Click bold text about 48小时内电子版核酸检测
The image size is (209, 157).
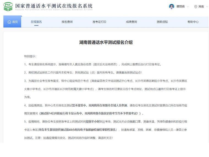pyautogui.click(x=77, y=130)
